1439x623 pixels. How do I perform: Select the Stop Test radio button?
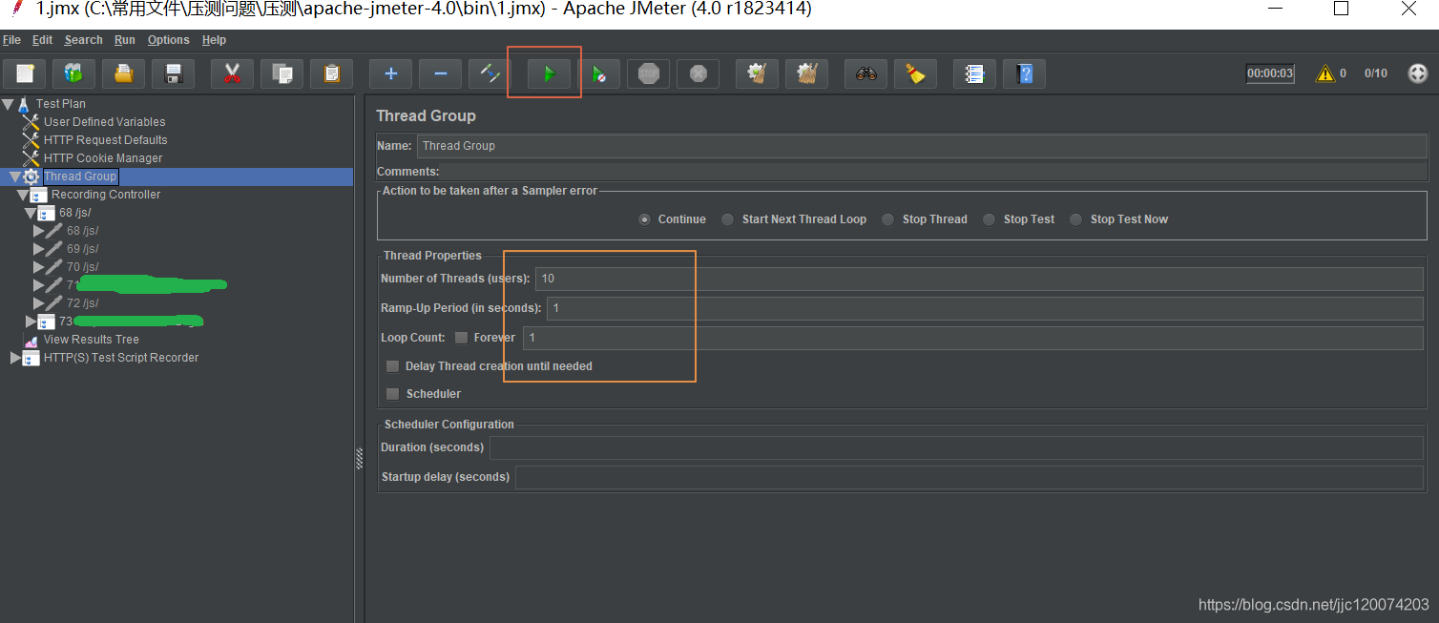click(x=990, y=219)
